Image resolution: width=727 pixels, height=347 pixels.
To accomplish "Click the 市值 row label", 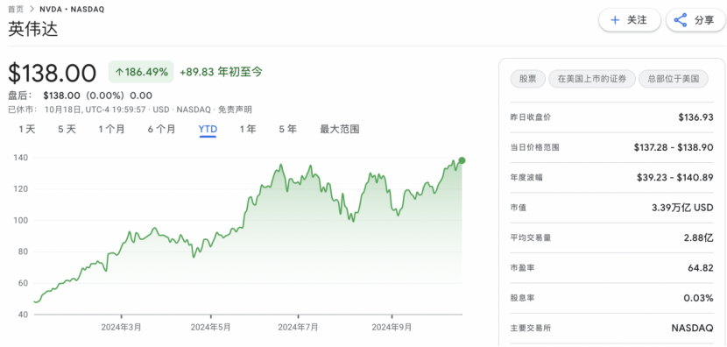I will [x=519, y=208].
